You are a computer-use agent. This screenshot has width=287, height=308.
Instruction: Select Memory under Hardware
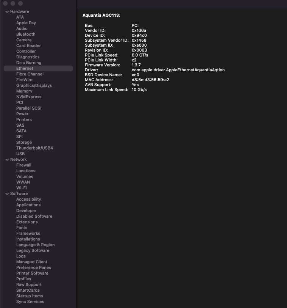click(24, 91)
